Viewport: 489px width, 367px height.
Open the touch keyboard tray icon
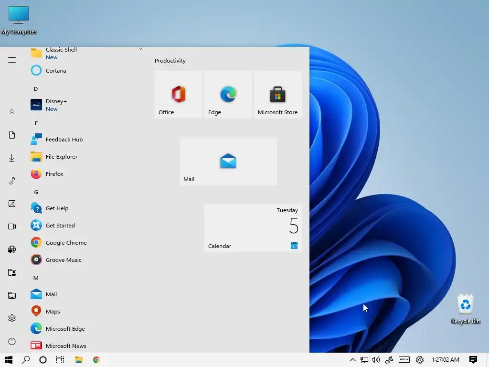pyautogui.click(x=404, y=360)
